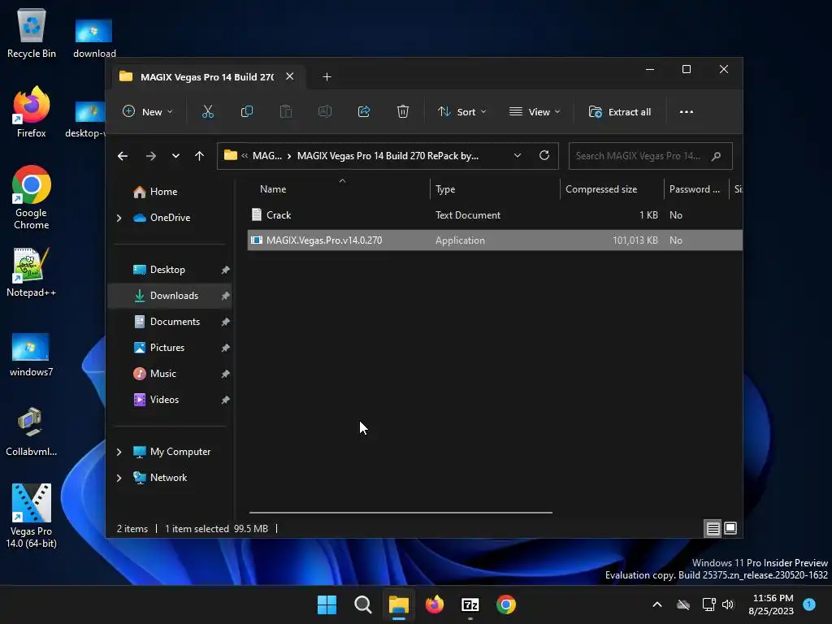Select Google Chrome desktop shortcut
The width and height of the screenshot is (832, 624).
(32, 197)
